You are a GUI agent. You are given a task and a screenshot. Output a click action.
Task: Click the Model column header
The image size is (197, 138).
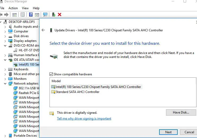(56, 81)
